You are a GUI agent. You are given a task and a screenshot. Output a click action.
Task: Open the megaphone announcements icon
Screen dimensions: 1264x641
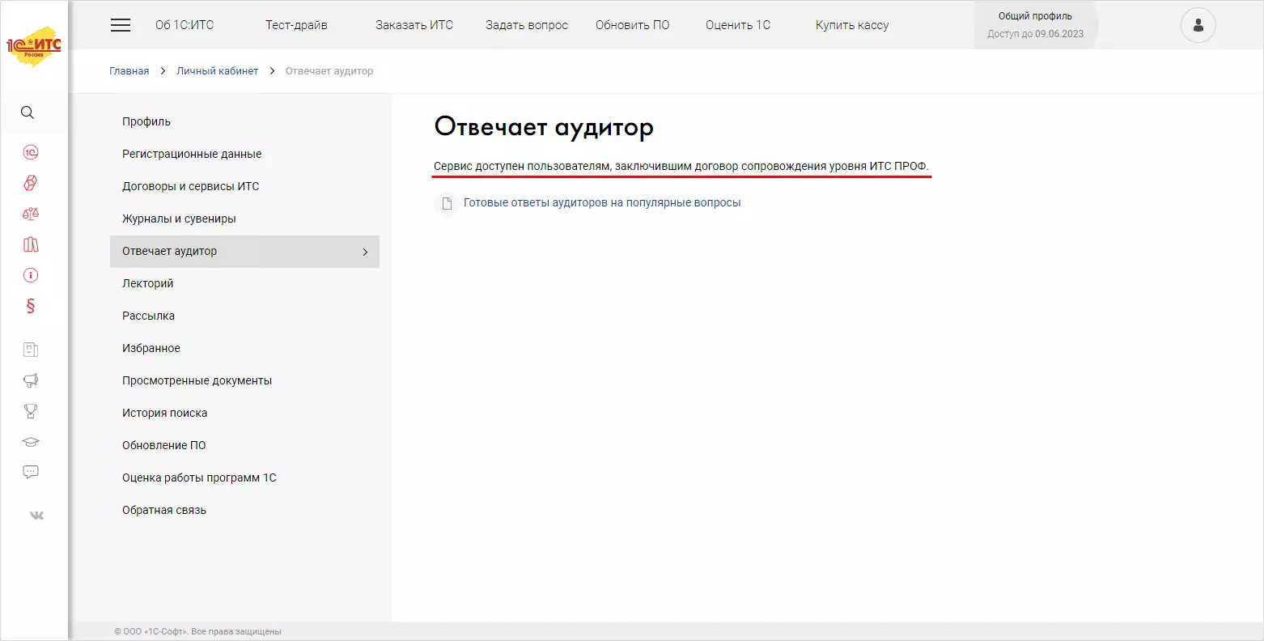(31, 380)
